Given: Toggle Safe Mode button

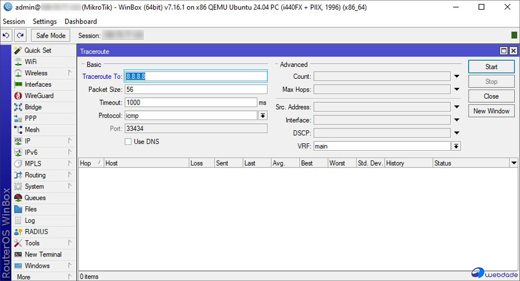Looking at the screenshot, I should pyautogui.click(x=51, y=35).
